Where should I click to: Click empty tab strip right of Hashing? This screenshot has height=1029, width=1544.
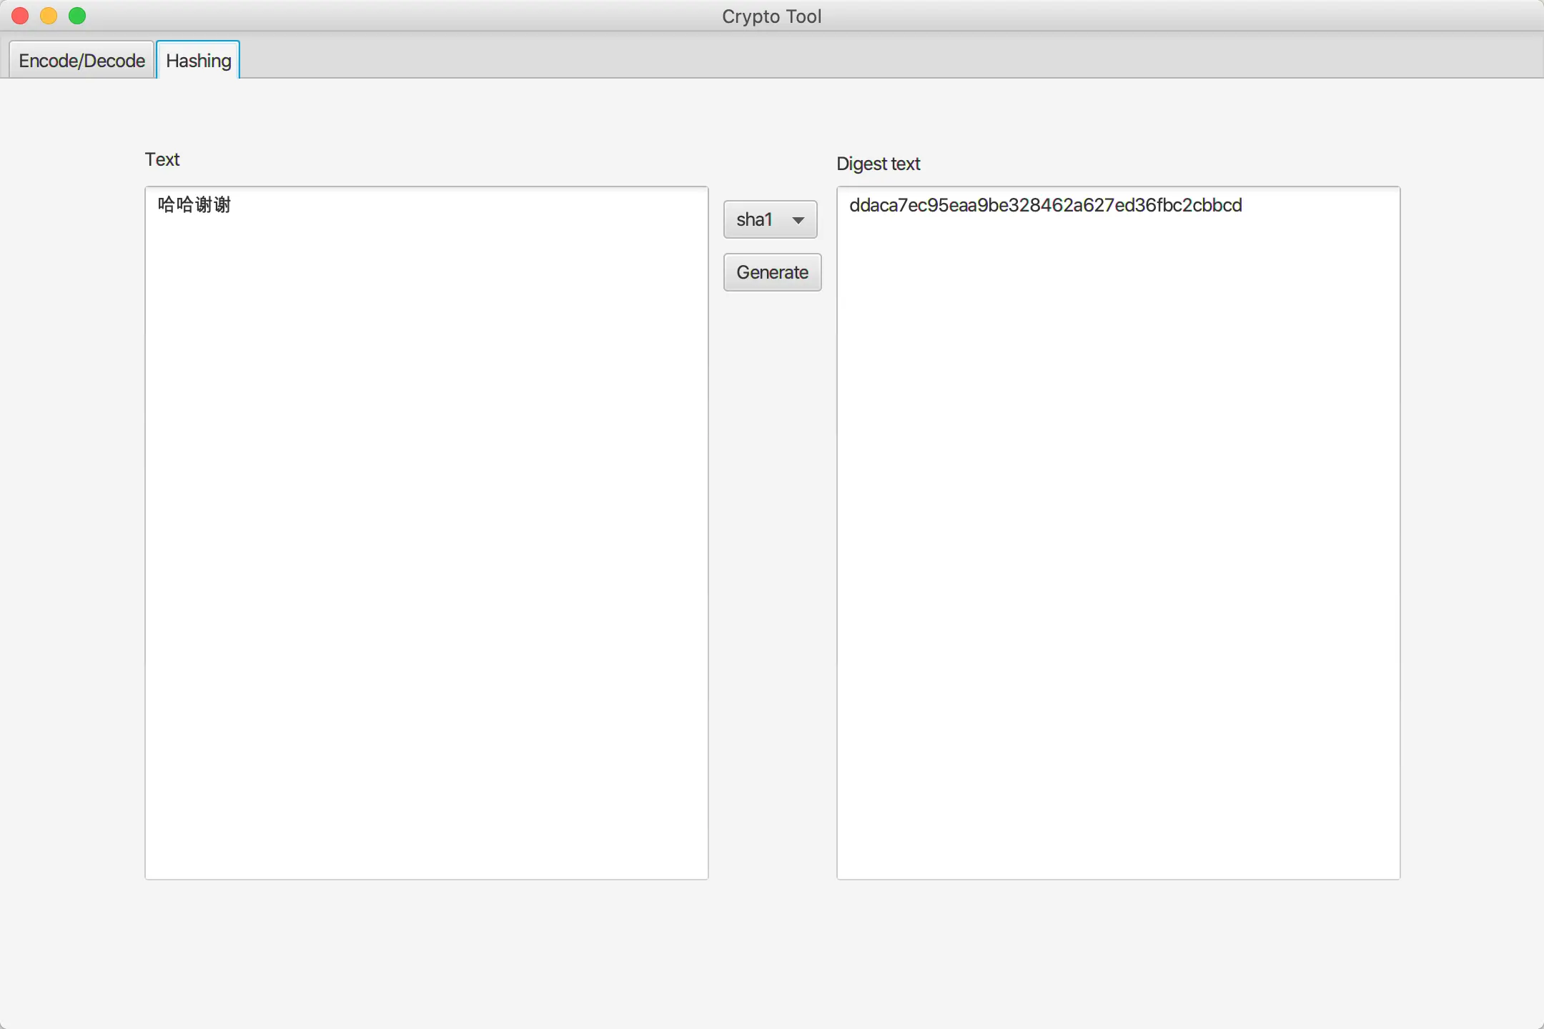[x=858, y=57]
